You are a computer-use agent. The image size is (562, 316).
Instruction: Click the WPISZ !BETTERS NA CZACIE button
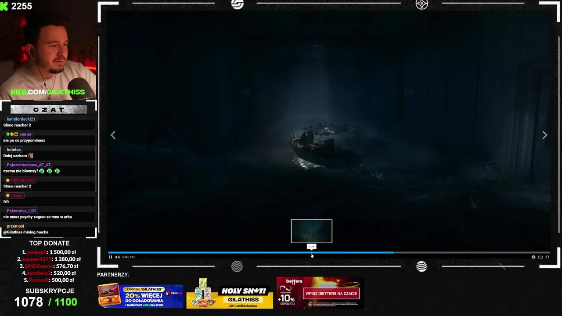click(331, 294)
